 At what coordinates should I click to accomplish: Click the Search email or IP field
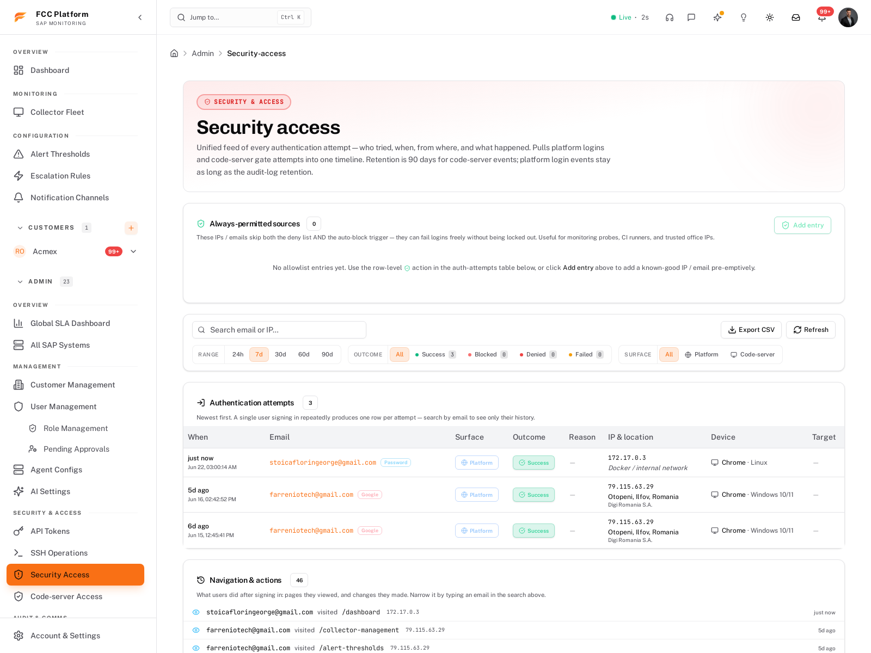279,330
